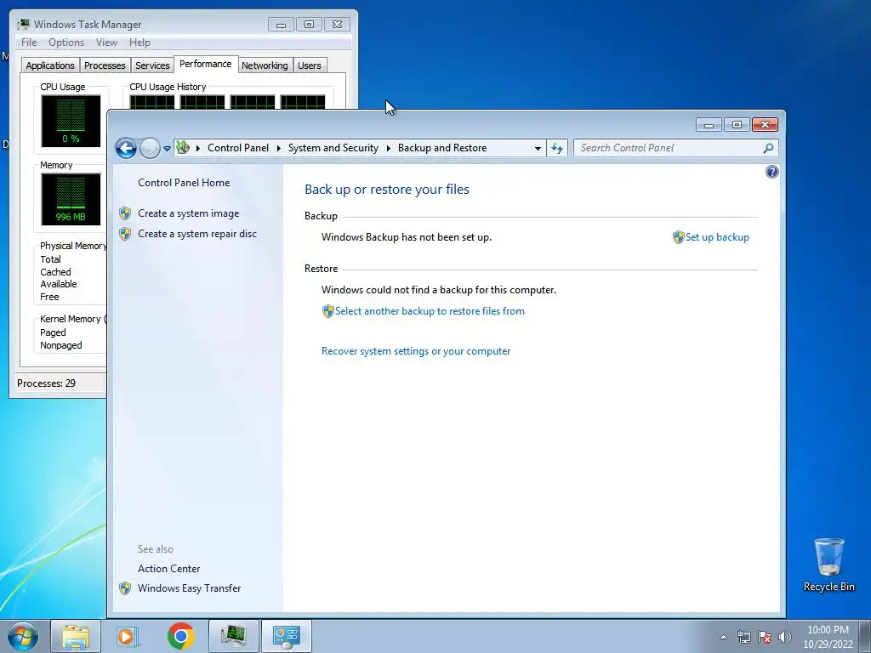The width and height of the screenshot is (871, 653).
Task: Open the Help menu in Task Manager
Action: coord(140,43)
